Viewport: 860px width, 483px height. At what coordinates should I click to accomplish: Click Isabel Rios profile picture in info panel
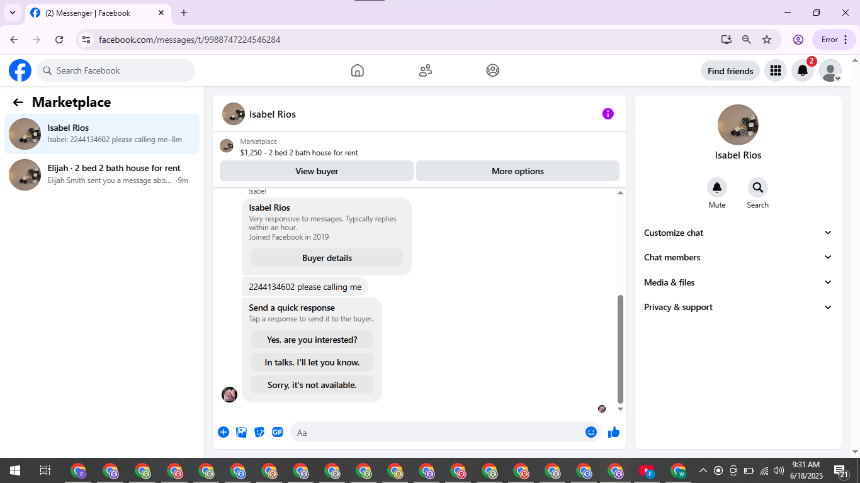point(738,125)
